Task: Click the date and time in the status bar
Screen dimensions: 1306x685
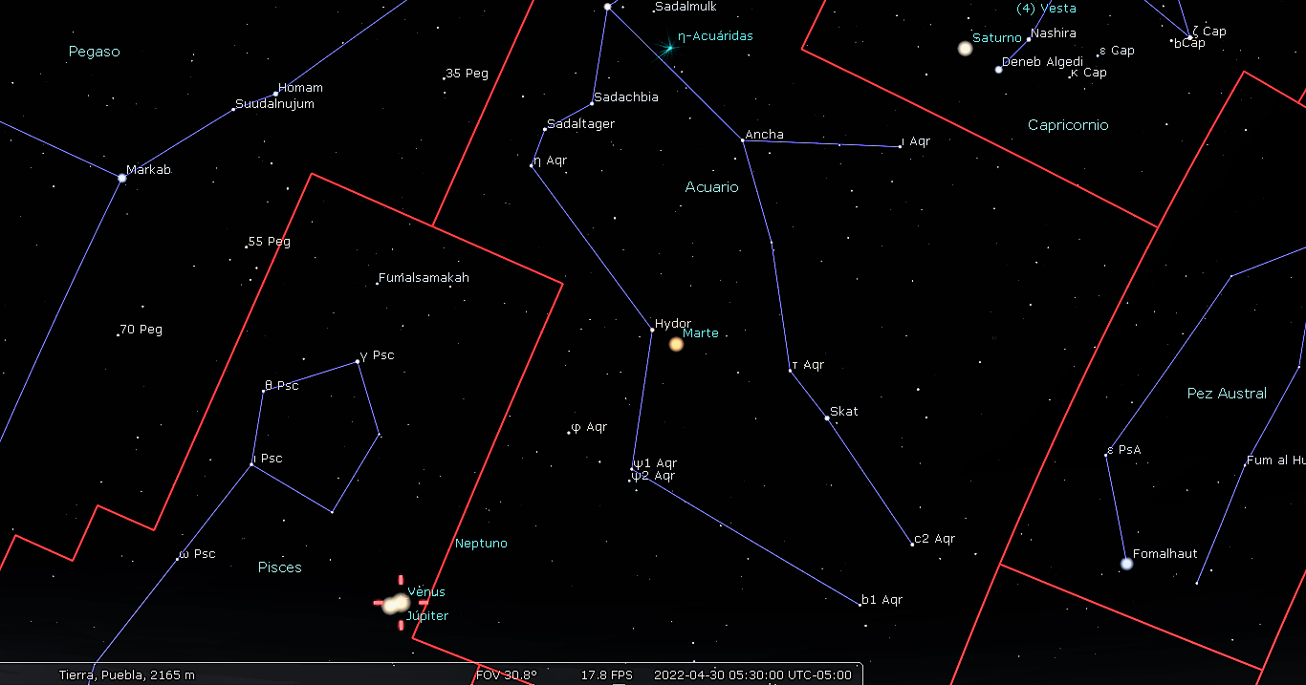Action: (x=751, y=674)
